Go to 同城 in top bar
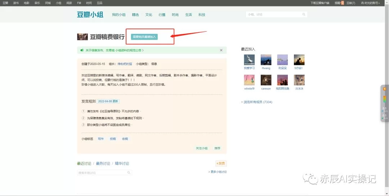This screenshot has width=389, height=196. [x=48, y=3]
